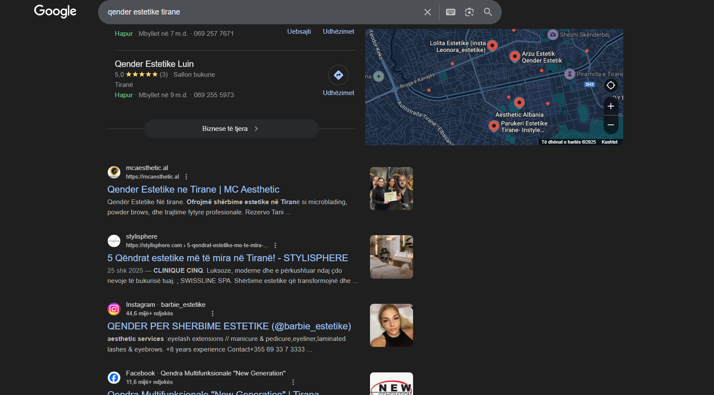Click "Kushtet" terms link on the map
This screenshot has width=714, height=395.
610,142
